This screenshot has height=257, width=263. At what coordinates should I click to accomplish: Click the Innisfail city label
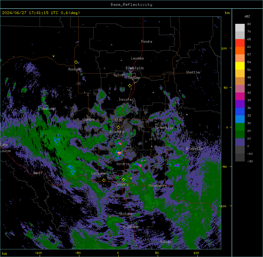point(127,100)
